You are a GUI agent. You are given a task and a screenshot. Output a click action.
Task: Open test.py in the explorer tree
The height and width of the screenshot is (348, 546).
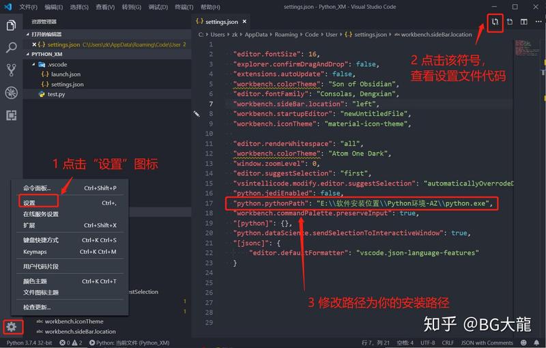[107, 94]
